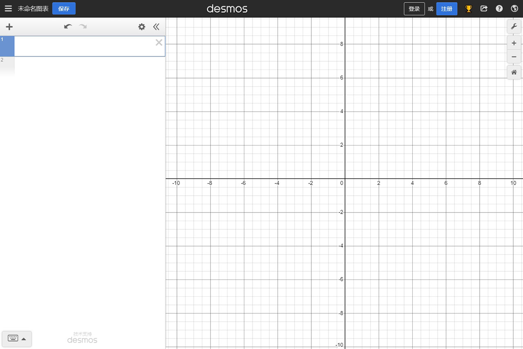Zoom in using the plus icon
Viewport: 523px width, 349px height.
click(x=514, y=43)
